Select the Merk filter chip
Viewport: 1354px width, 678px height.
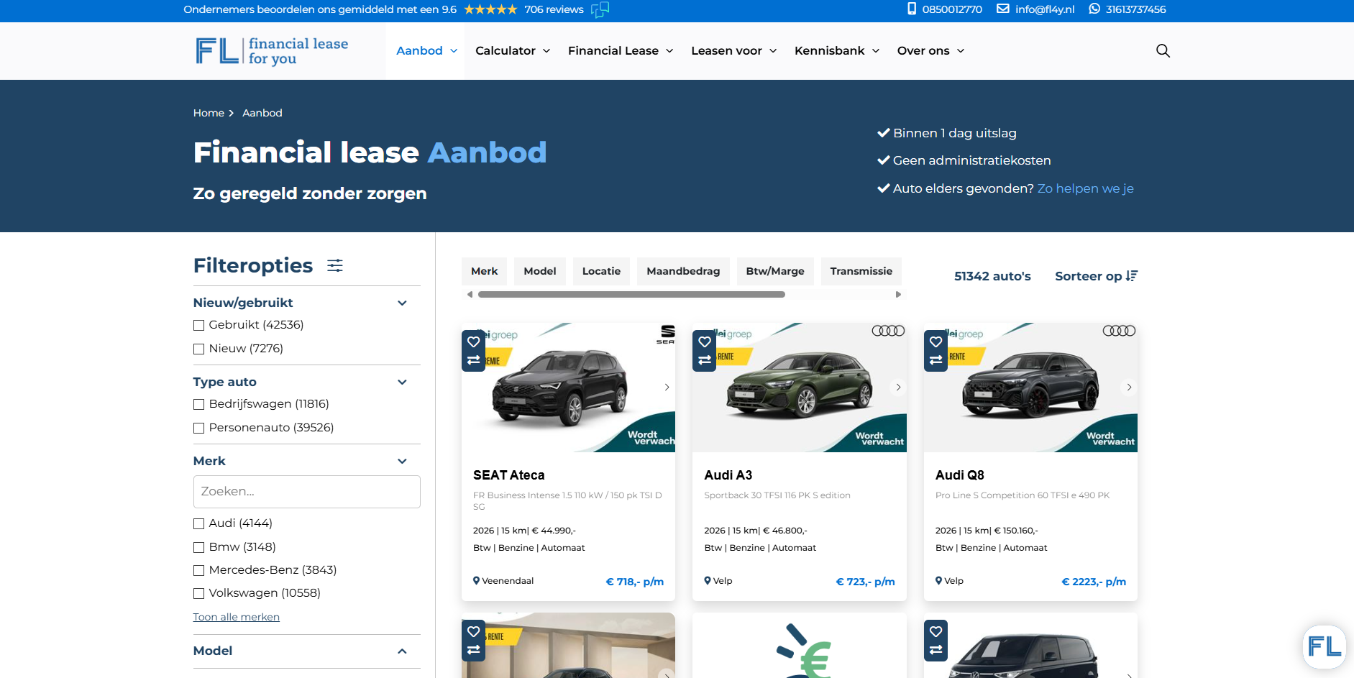coord(484,271)
